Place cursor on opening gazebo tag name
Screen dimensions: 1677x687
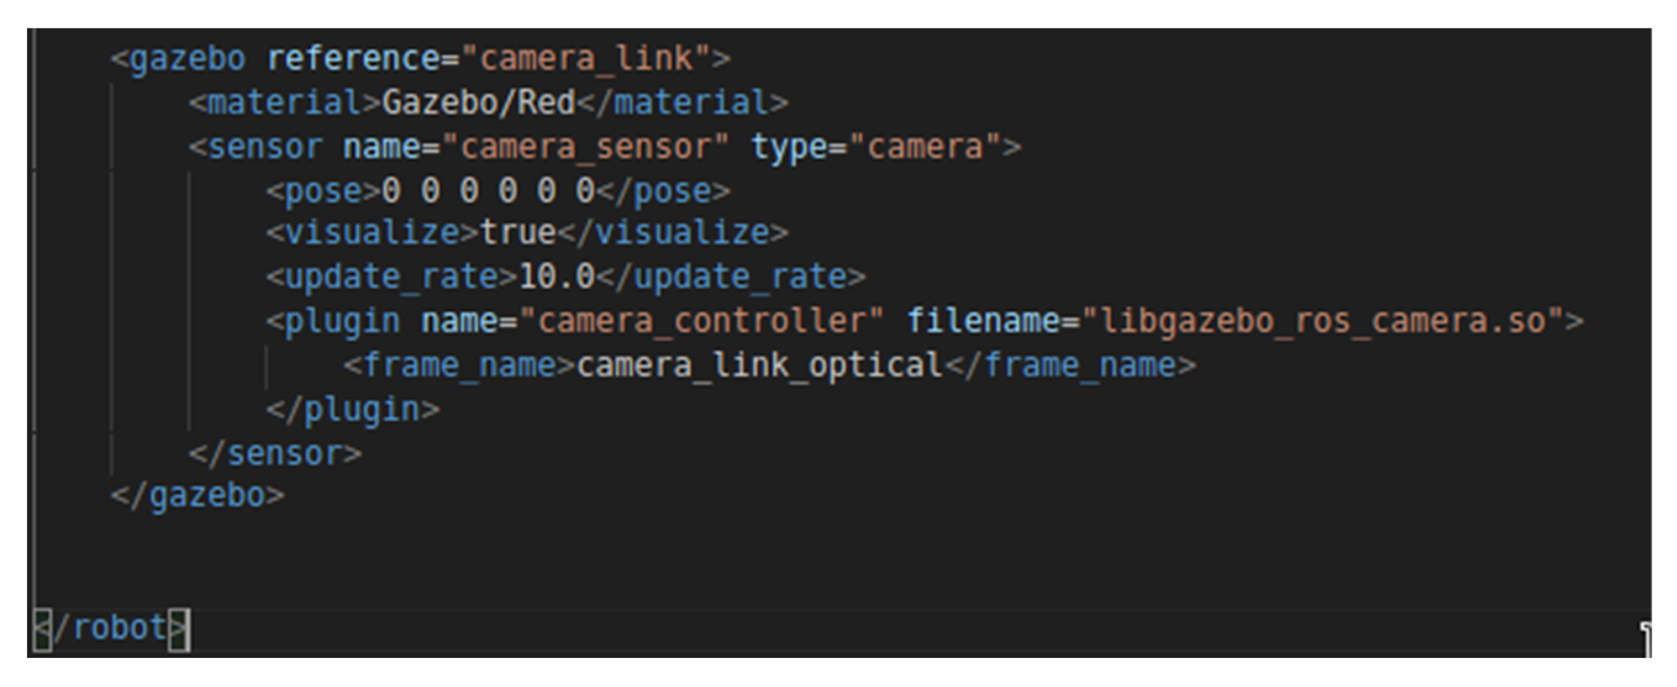[188, 59]
